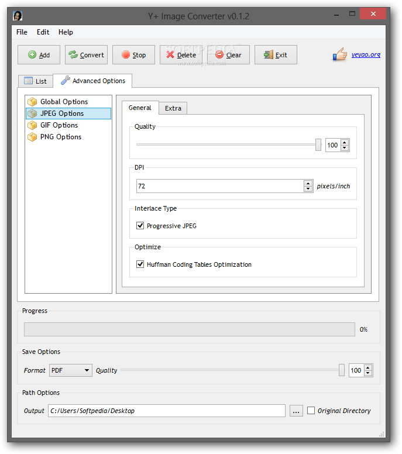Toggle Huffman Coding Tables Optimization checkbox
The width and height of the screenshot is (402, 454).
click(x=140, y=264)
